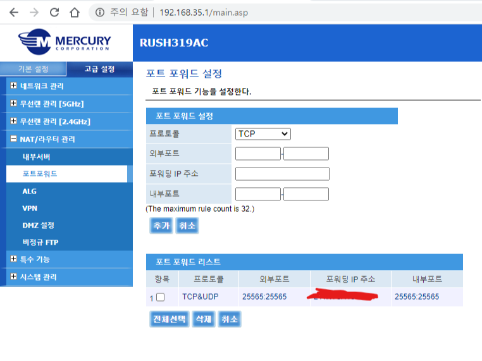Click the 외부포트 start port field
The width and height of the screenshot is (482, 361).
pyautogui.click(x=258, y=154)
